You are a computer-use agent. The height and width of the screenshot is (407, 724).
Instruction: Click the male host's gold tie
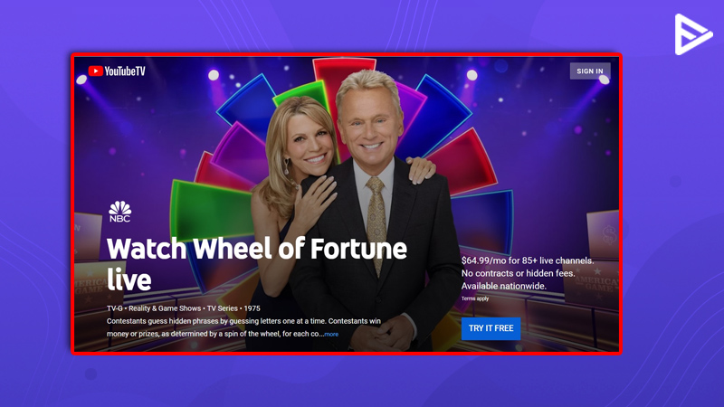coord(376,222)
